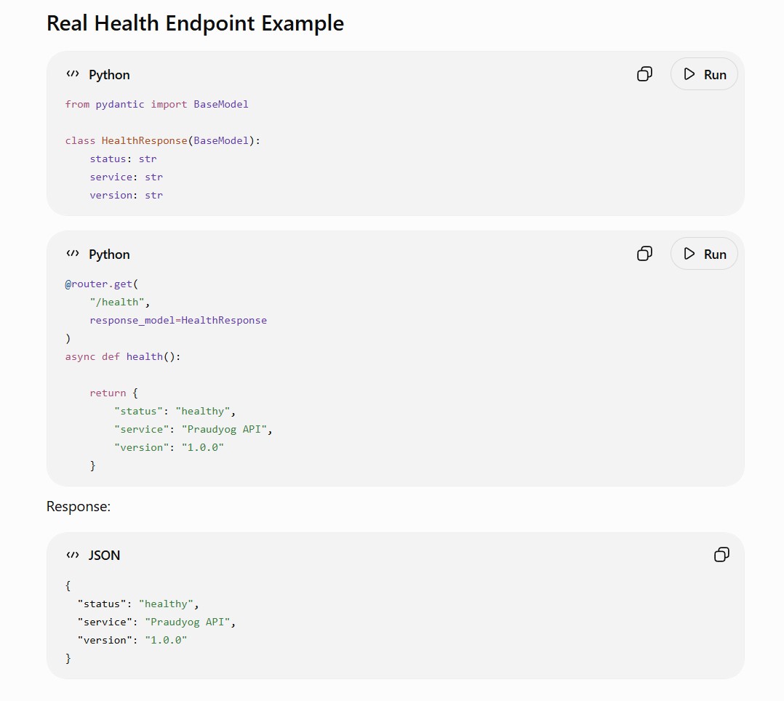
Task: Click the response_model=HealthResponse line
Action: coord(178,321)
